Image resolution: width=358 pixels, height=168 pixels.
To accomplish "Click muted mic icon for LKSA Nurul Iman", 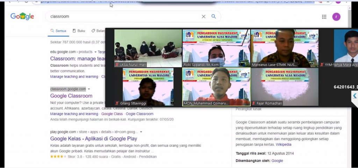I will (117, 65).
